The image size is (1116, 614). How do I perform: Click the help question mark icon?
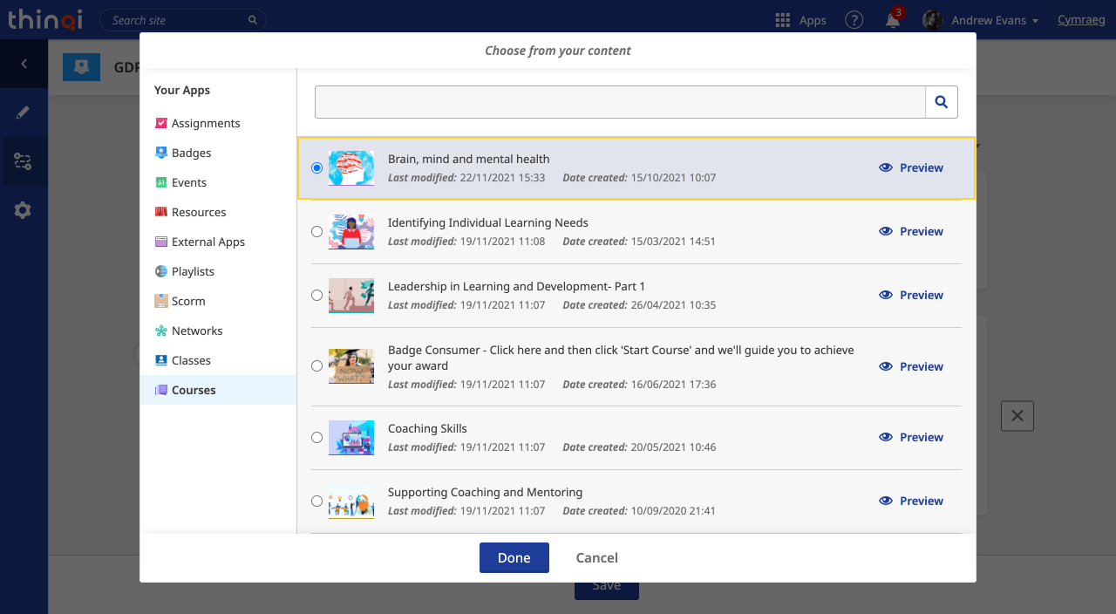coord(854,19)
